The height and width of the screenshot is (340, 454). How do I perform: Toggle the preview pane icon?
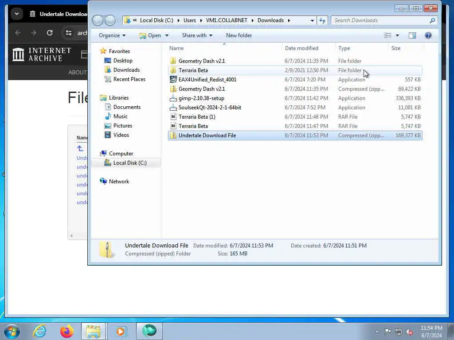click(x=412, y=35)
